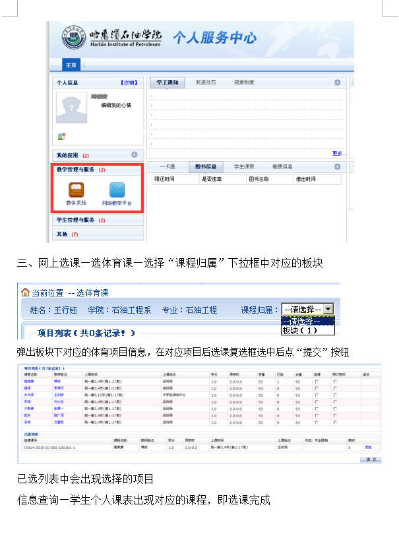Viewport: 399px width, 546px height.
Task: Click the 注销 logout link
Action: point(129,83)
